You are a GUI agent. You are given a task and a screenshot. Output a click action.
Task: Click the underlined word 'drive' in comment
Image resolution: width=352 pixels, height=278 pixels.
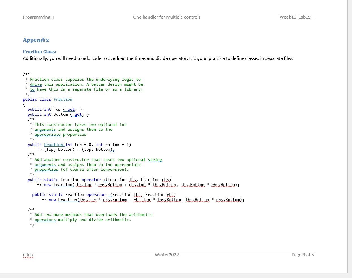36,84
